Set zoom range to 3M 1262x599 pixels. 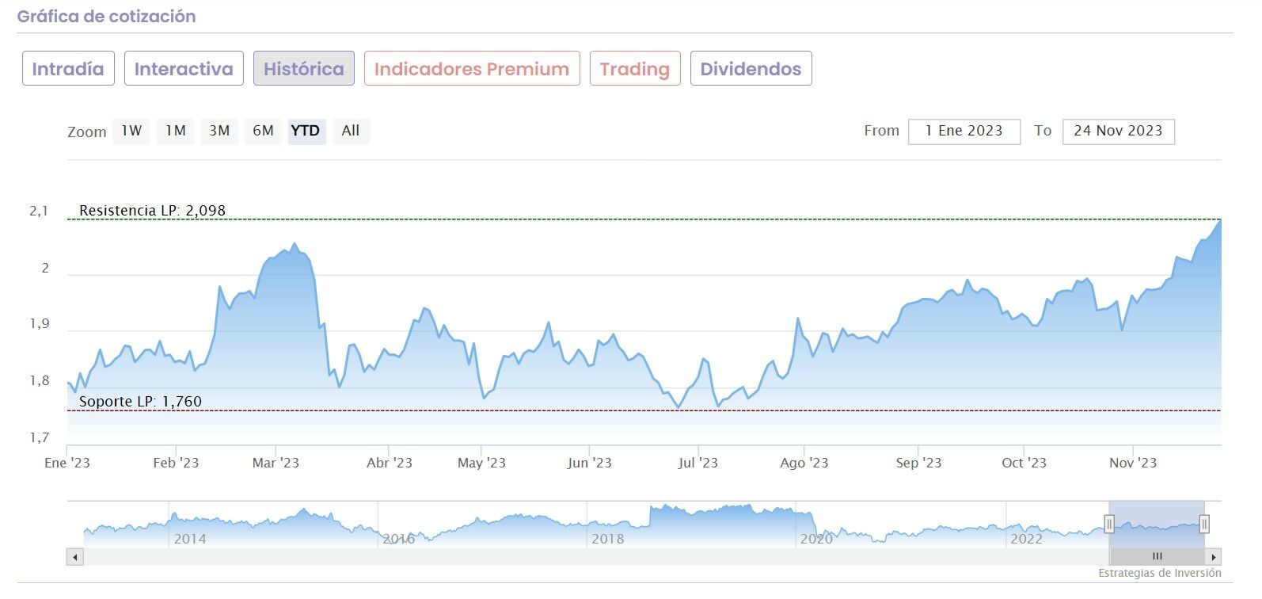tap(219, 131)
